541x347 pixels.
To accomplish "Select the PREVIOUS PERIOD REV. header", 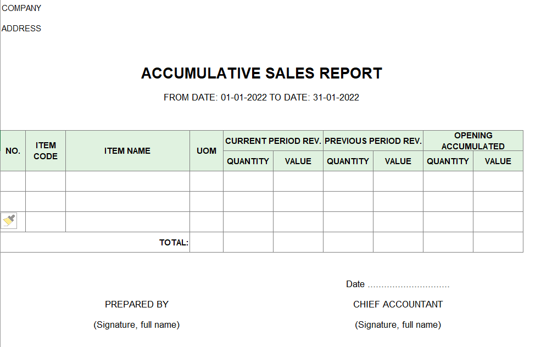I will click(x=373, y=141).
